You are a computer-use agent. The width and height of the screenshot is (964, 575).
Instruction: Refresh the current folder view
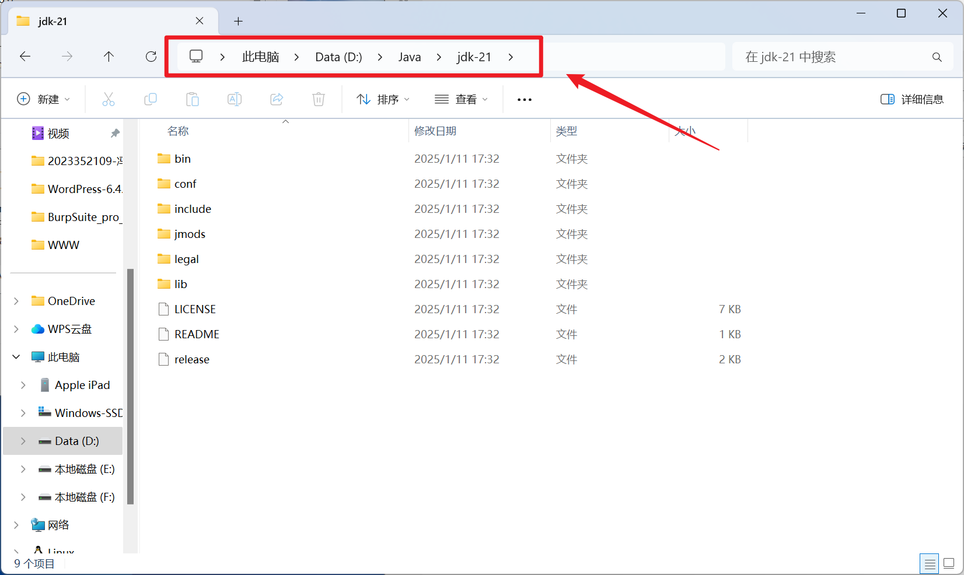pyautogui.click(x=151, y=57)
